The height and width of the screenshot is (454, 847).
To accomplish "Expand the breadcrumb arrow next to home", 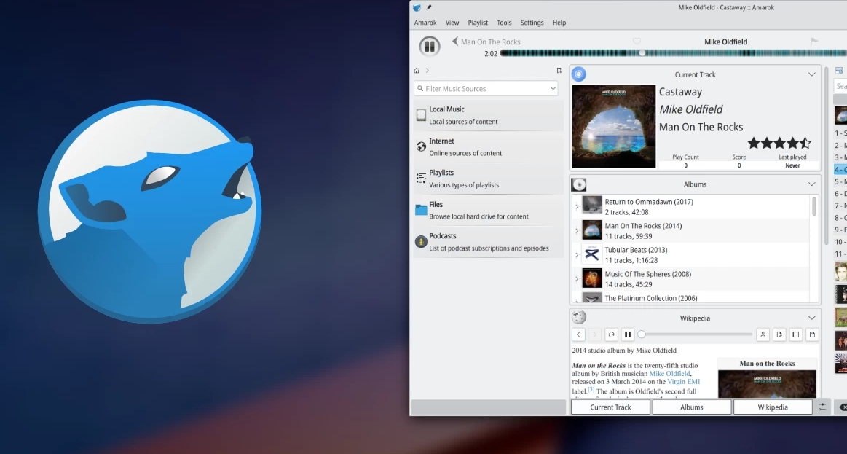I will pos(428,70).
